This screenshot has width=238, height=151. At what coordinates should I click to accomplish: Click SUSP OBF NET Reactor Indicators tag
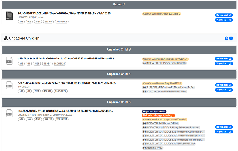(x=165, y=92)
